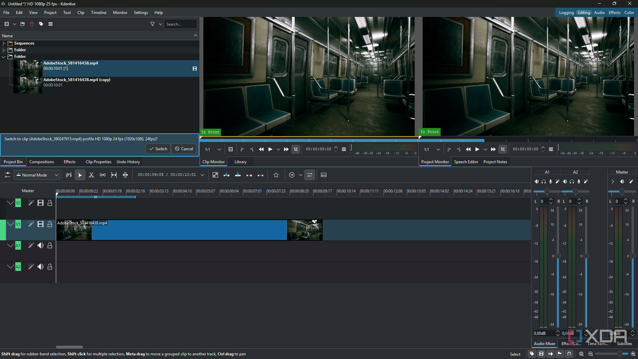Click the Cancel button
638x359 pixels.
pos(184,149)
